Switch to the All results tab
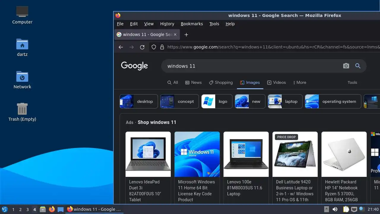This screenshot has height=214, width=380. [172, 83]
